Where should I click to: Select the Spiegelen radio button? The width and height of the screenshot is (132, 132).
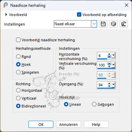(x=18, y=72)
